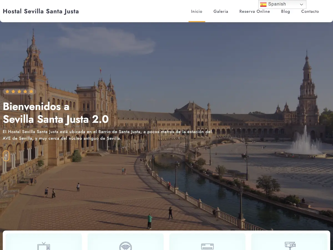
Task: Click the security camera amenity icon
Action: point(290,246)
